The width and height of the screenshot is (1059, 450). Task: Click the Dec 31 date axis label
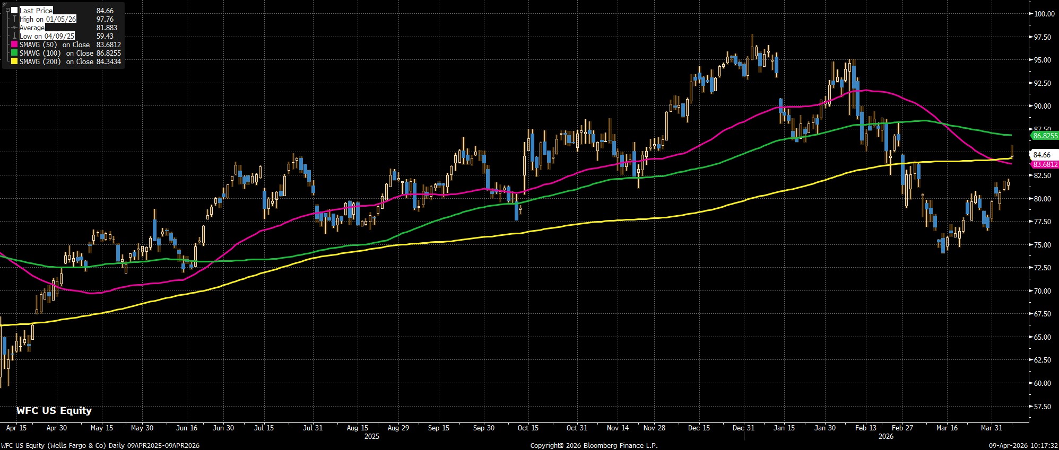pos(743,428)
